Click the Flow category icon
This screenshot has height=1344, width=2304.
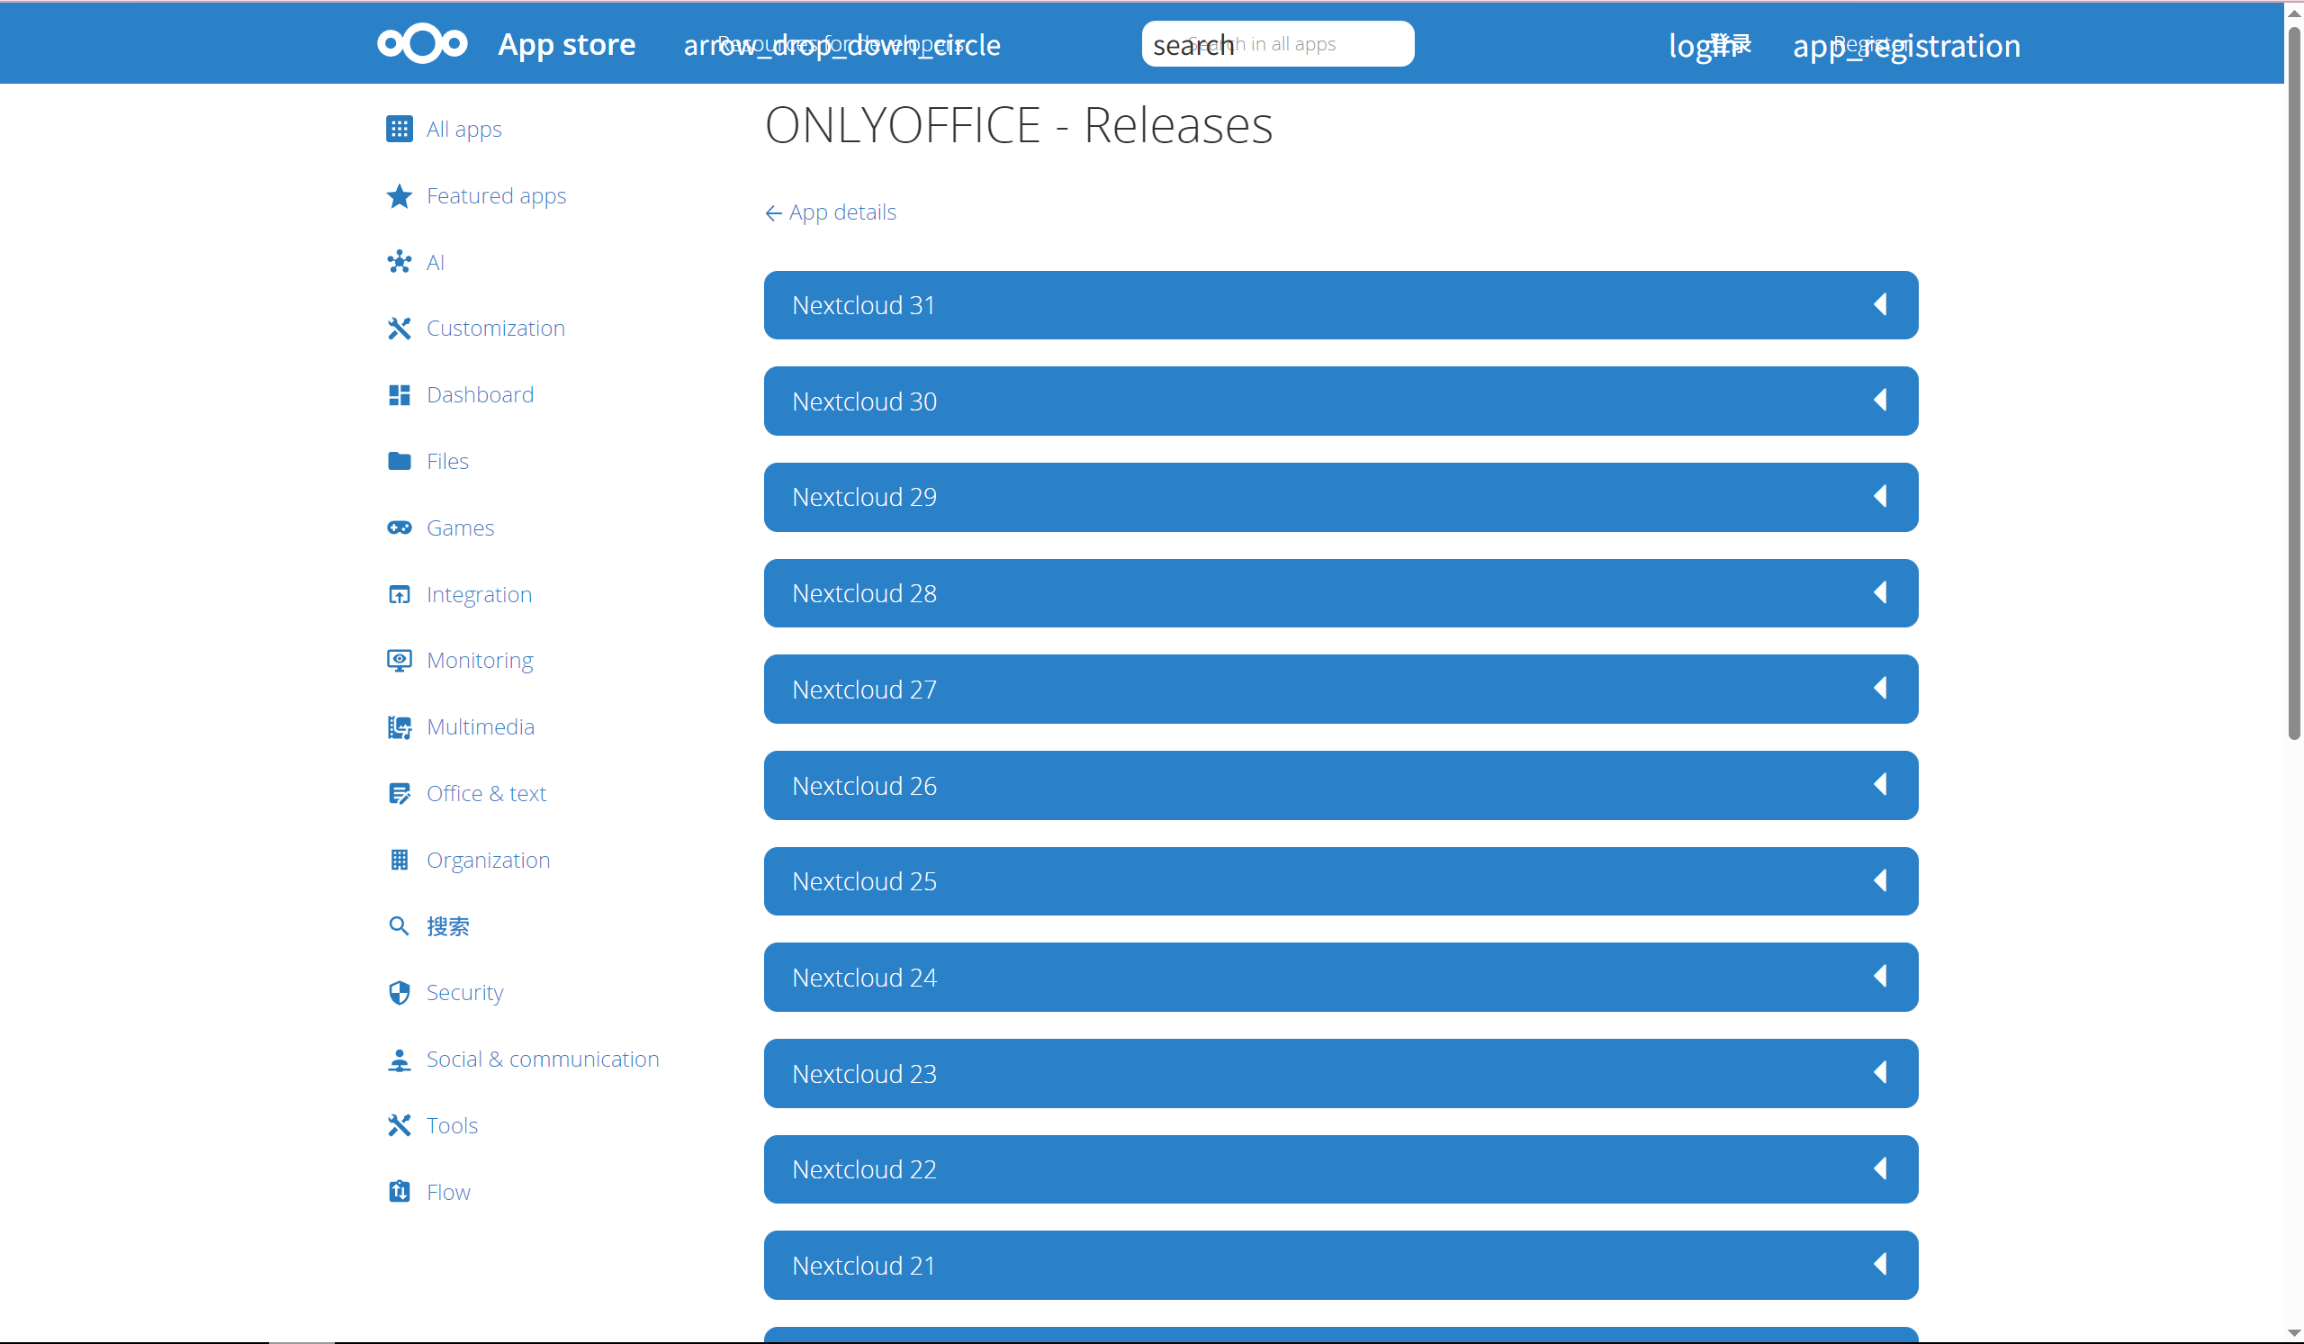pos(399,1191)
